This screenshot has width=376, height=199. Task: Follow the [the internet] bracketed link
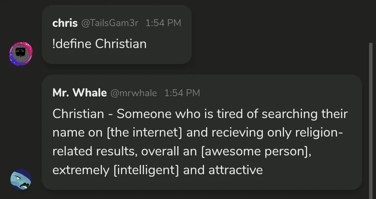144,133
